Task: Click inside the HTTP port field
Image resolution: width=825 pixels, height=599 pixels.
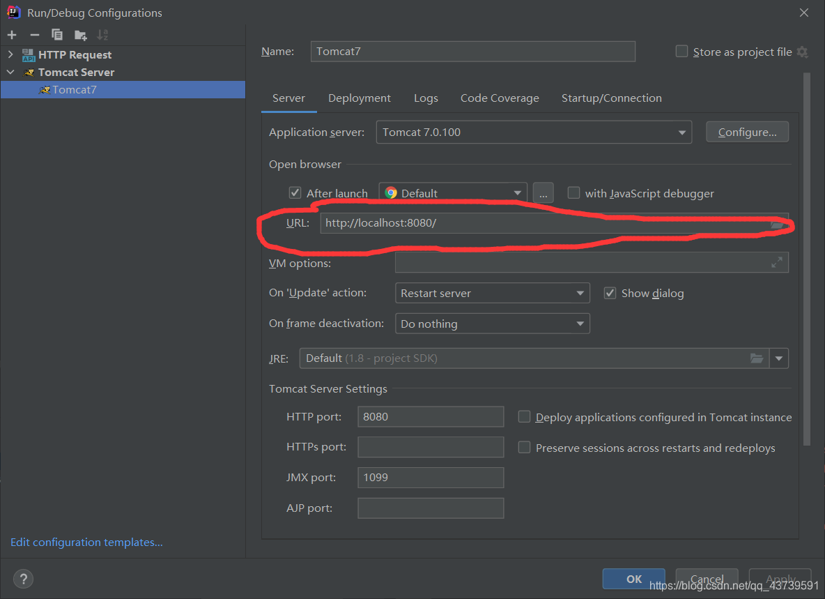Action: [x=430, y=416]
